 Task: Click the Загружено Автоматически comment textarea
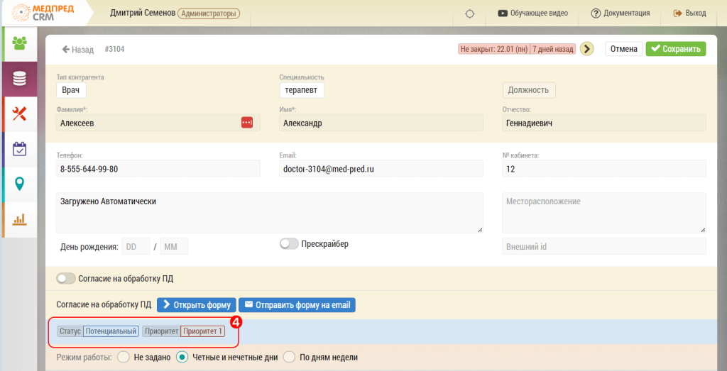269,213
